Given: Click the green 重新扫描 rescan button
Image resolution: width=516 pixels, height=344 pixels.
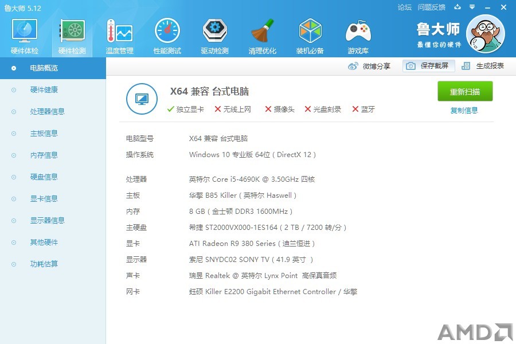Looking at the screenshot, I should [465, 92].
